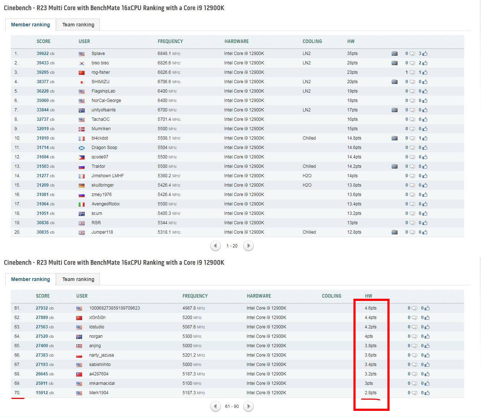This screenshot has height=417, width=481.
Task: Open the comment bubble in biso biso's row
Action: [x=412, y=63]
